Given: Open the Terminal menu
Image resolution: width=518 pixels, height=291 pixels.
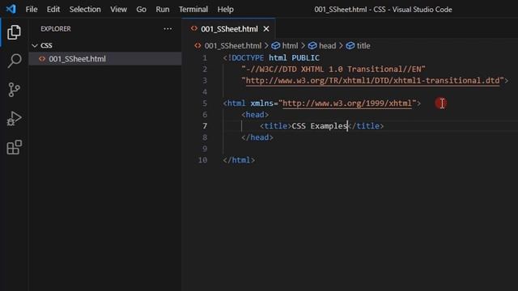Looking at the screenshot, I should coord(193,9).
